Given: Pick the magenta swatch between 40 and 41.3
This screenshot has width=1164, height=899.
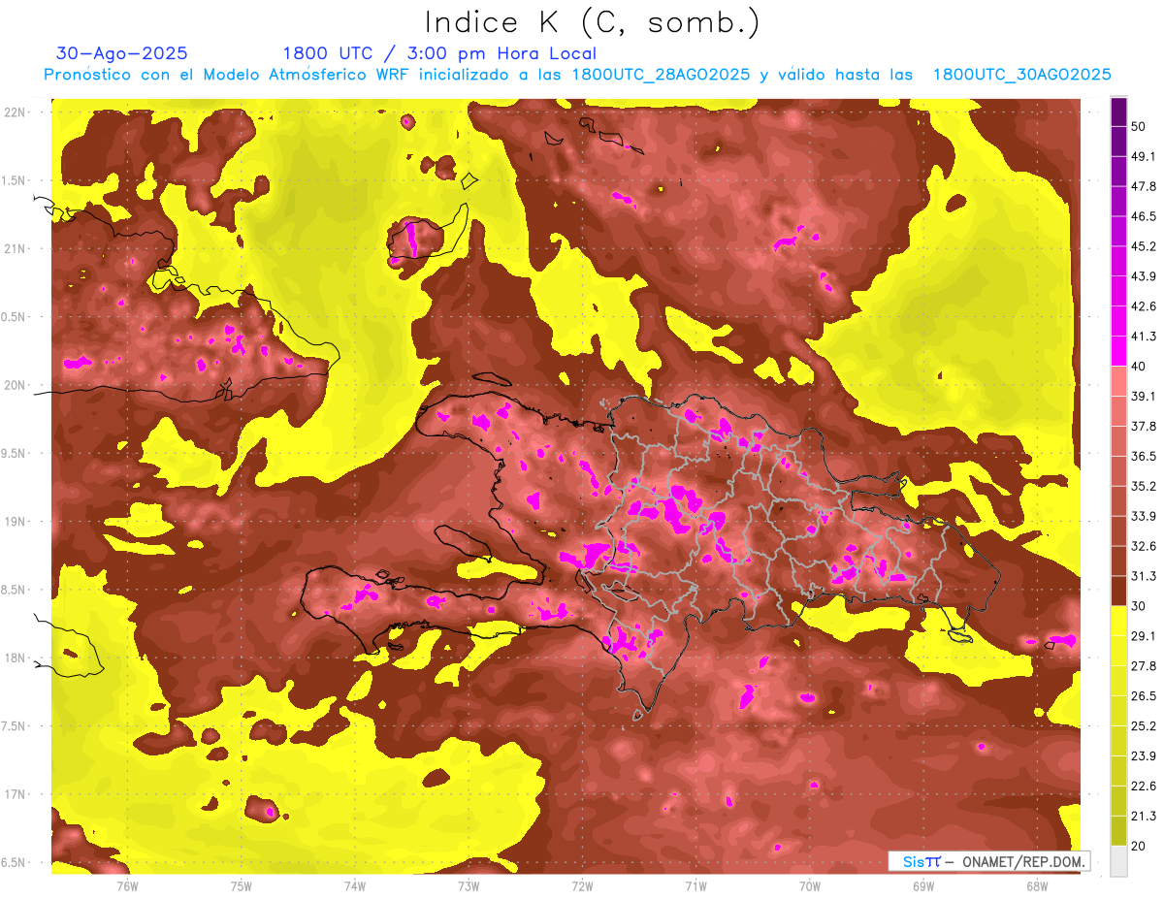Looking at the screenshot, I should [1118, 351].
